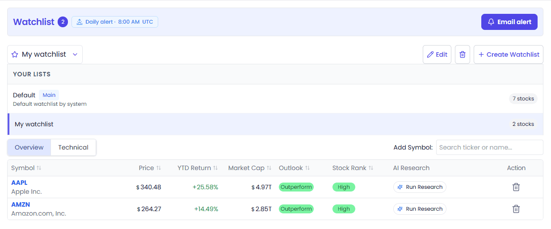The width and height of the screenshot is (551, 229).
Task: Click the 7 stocks count badge
Action: pyautogui.click(x=523, y=99)
